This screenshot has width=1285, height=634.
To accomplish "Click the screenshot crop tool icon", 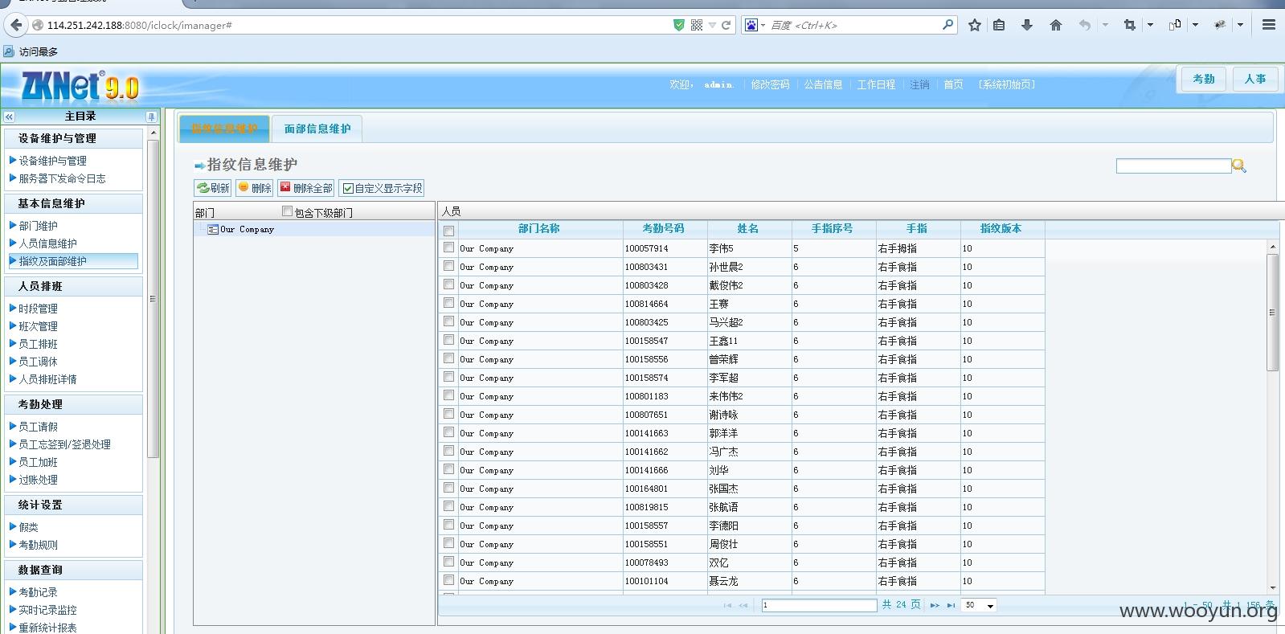I will [1129, 25].
